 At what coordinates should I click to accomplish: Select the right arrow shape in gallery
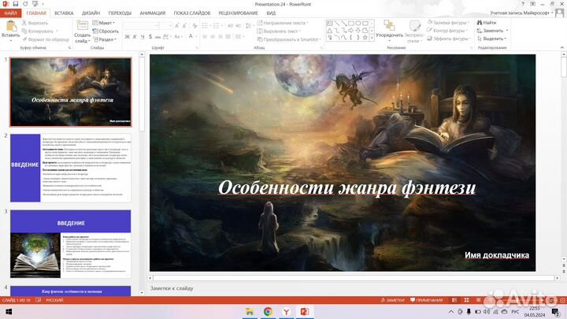[x=350, y=31]
